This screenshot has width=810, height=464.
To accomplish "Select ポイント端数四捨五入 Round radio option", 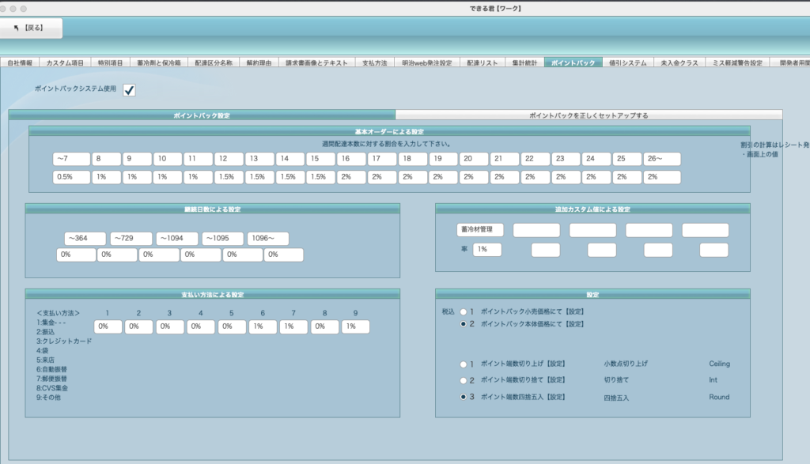I will (x=464, y=397).
